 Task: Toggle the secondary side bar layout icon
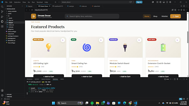[x=167, y=2]
